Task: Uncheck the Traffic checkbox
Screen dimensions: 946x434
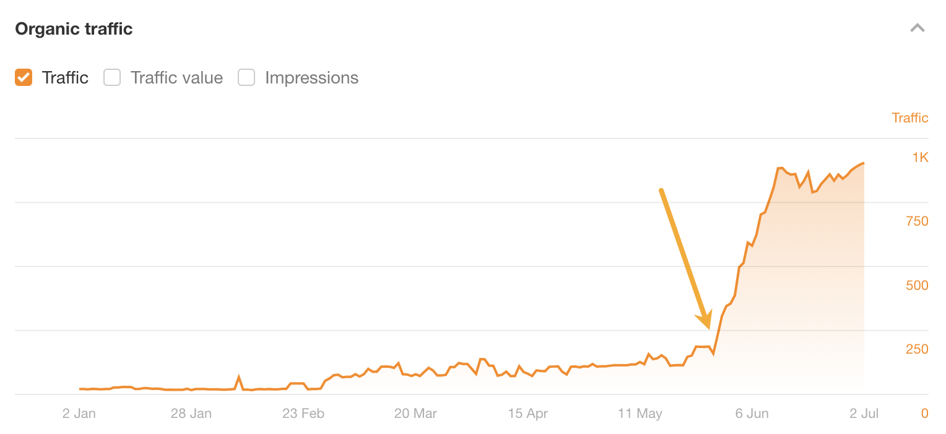Action: pos(23,77)
